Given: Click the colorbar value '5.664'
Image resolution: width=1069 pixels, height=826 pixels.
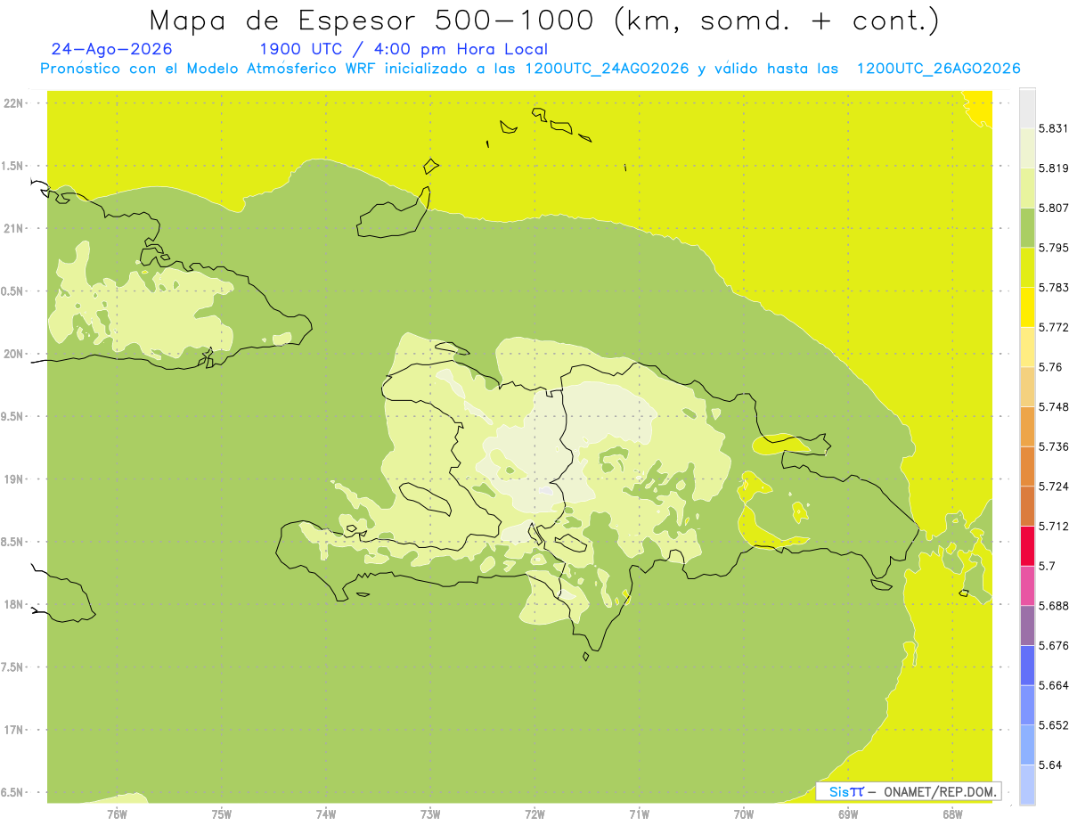Looking at the screenshot, I should click(1053, 685).
